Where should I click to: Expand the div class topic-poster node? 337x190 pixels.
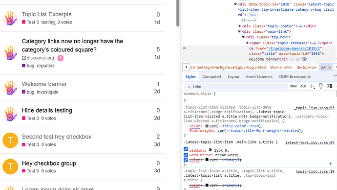[240, 26]
